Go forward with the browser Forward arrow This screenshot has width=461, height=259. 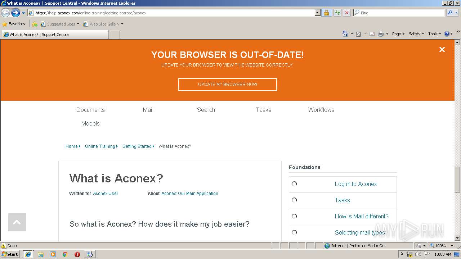click(x=15, y=13)
